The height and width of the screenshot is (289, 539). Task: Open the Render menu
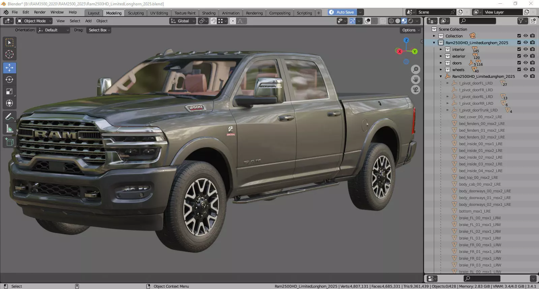coord(40,12)
